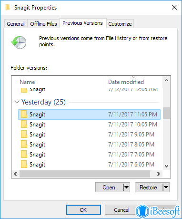
Task: Collapse the Yesterday (25) group
Action: pyautogui.click(x=17, y=102)
